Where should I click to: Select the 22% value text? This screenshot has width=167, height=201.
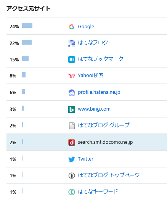(14, 43)
